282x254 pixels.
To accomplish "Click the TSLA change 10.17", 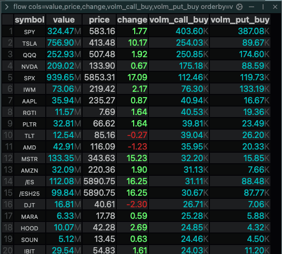I will (x=132, y=43).
